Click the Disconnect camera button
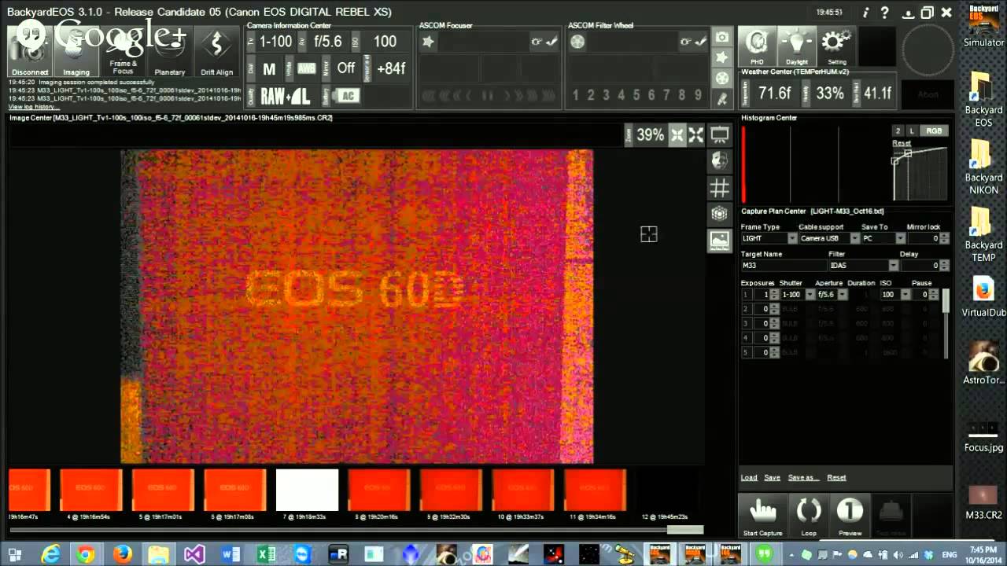This screenshot has height=566, width=1007. [x=30, y=52]
